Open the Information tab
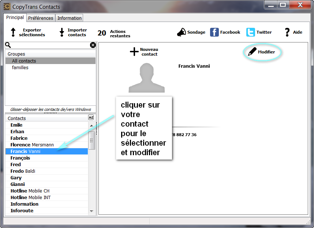Viewport: 314px width, 228px height. pyautogui.click(x=69, y=18)
